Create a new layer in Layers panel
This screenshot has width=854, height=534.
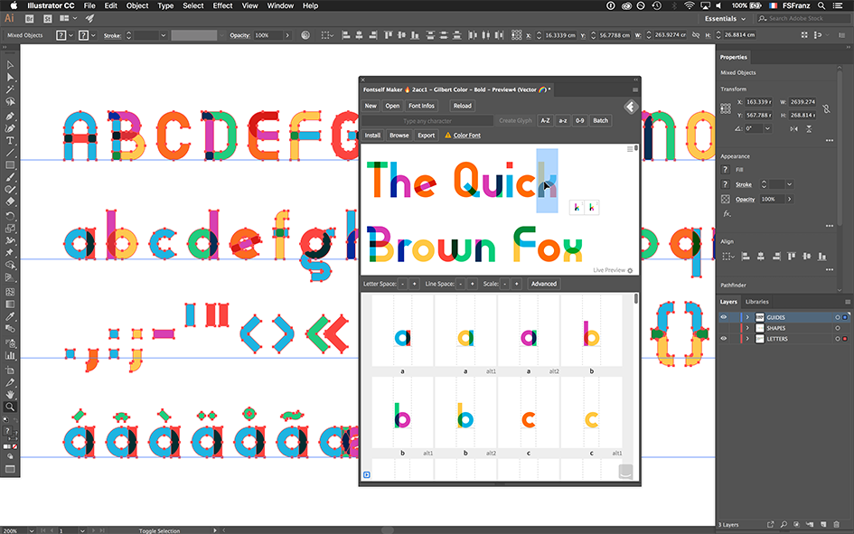pyautogui.click(x=823, y=525)
